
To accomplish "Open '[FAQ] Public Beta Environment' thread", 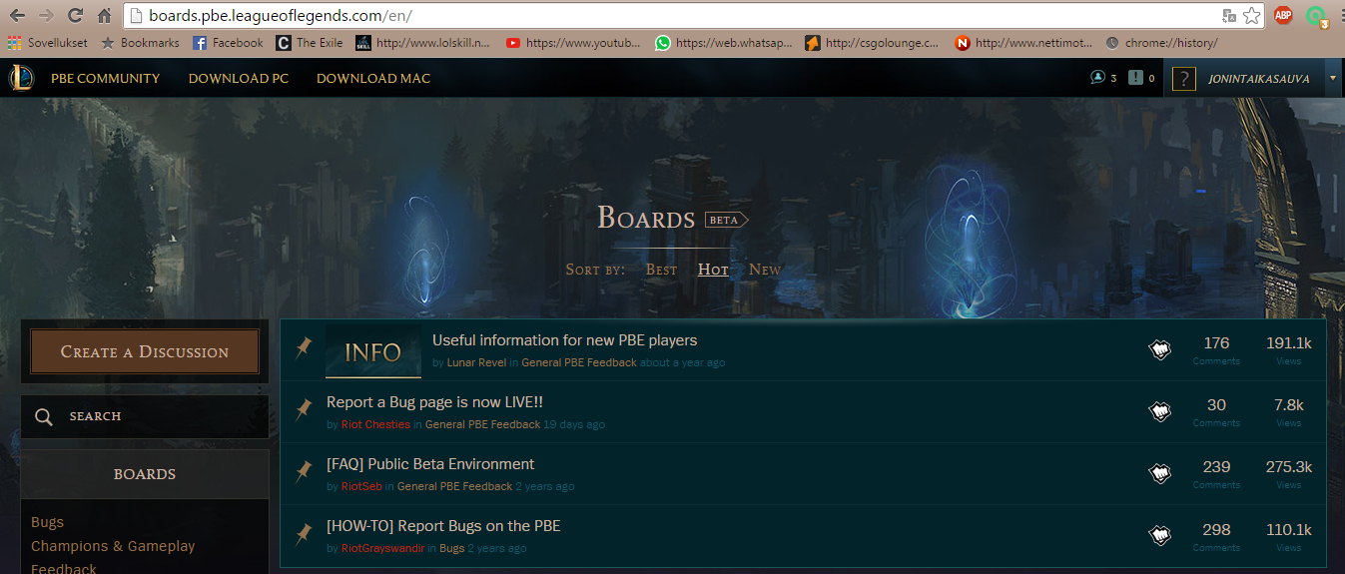I will coord(430,464).
